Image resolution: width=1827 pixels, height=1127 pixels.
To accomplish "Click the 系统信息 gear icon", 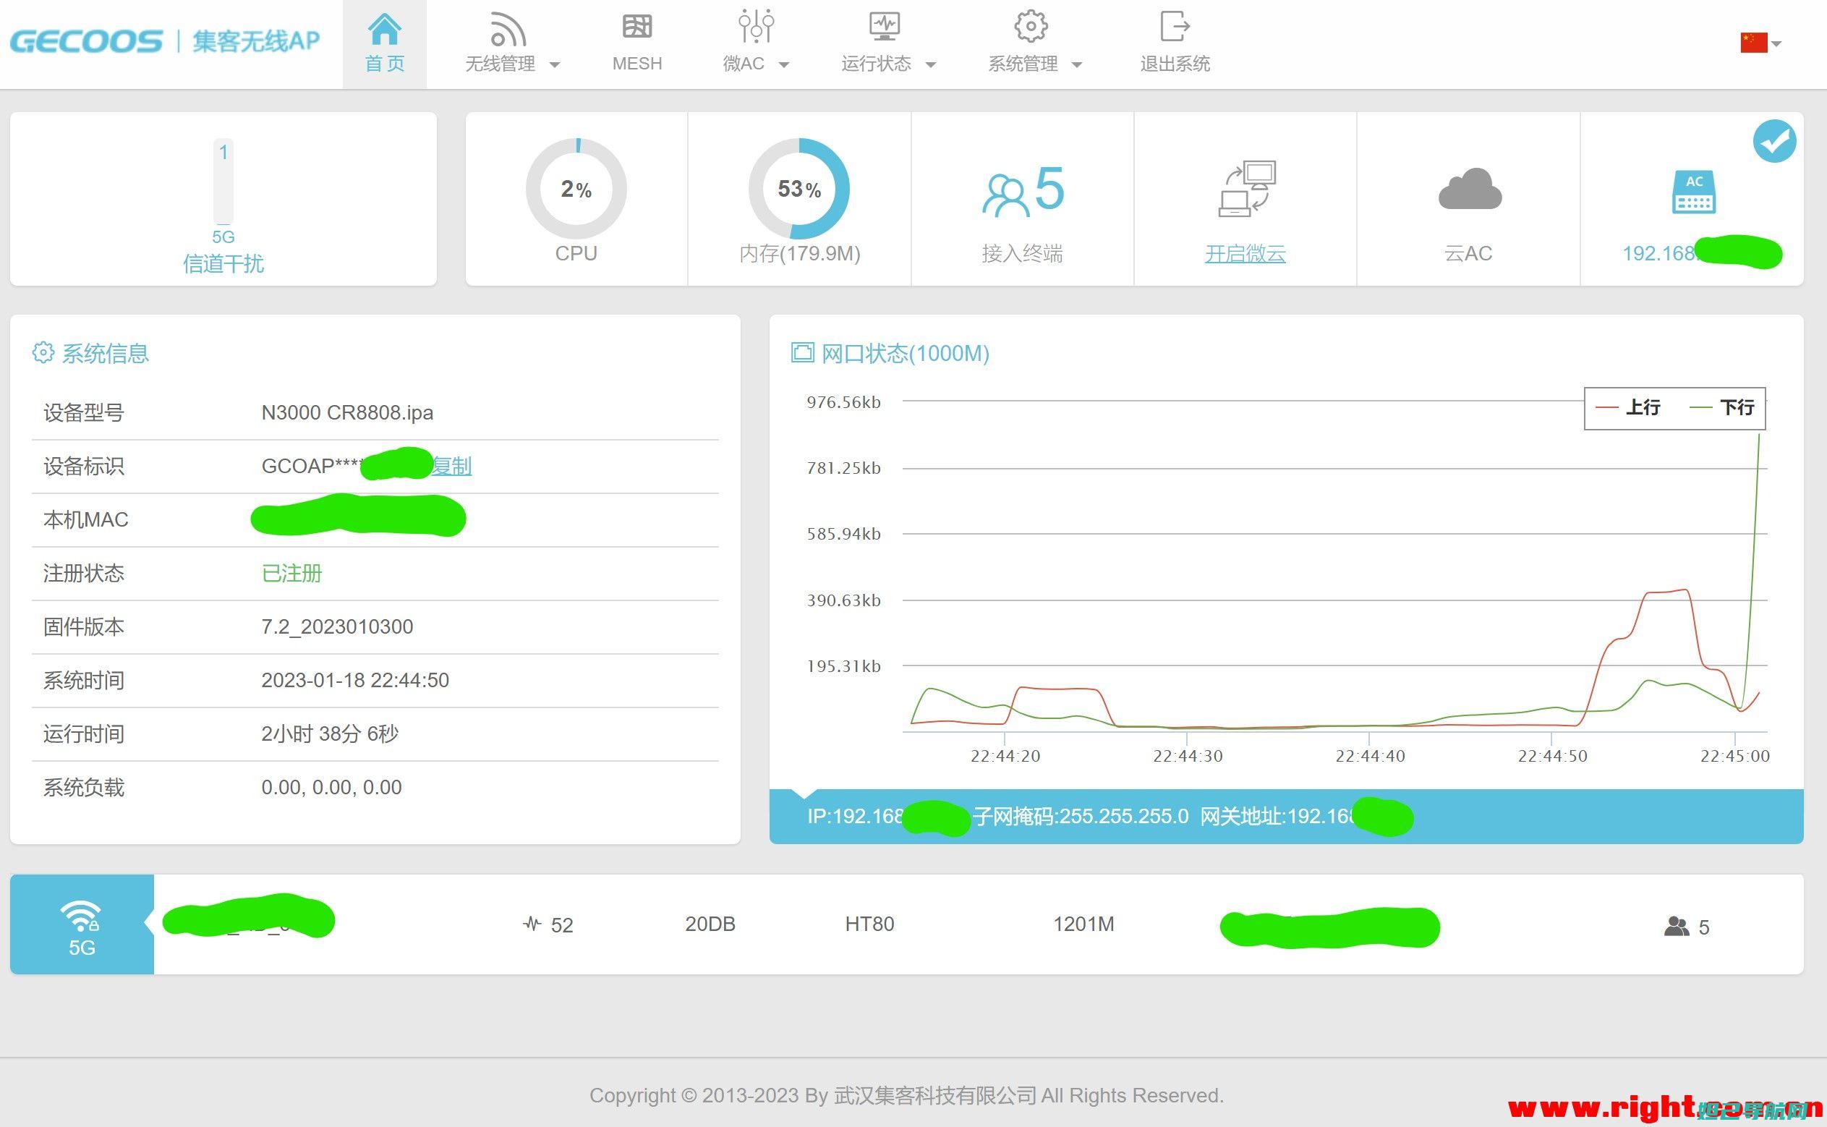I will coord(43,352).
